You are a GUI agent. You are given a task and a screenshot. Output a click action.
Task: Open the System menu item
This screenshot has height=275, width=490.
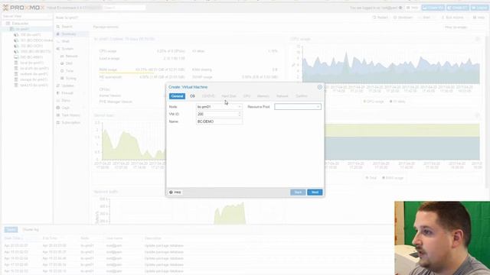click(67, 49)
